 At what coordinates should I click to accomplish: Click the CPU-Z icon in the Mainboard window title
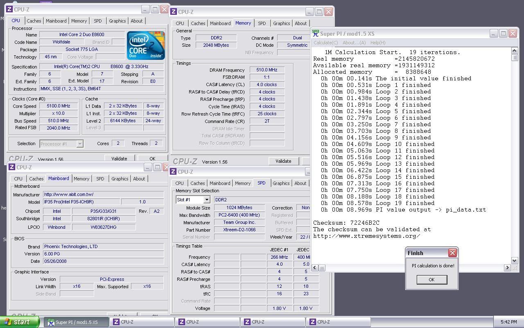coord(12,167)
